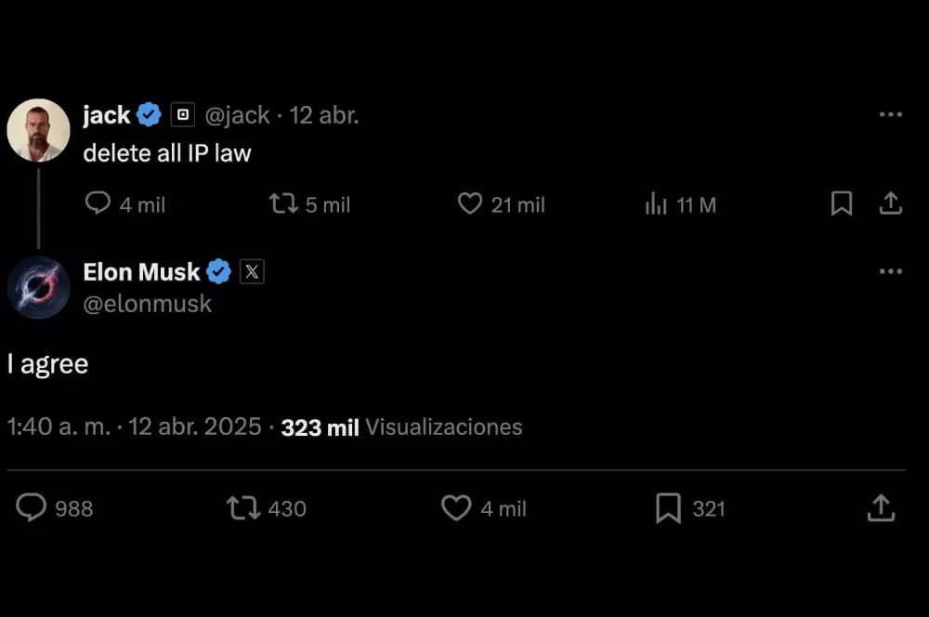Bookmark jack's "delete all IP law" post

point(841,203)
